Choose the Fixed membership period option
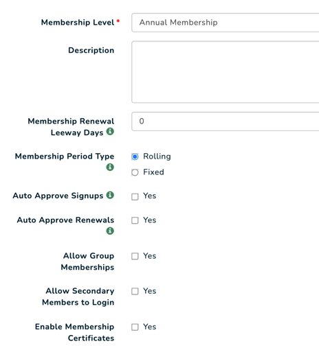The width and height of the screenshot is (319, 348). click(135, 172)
